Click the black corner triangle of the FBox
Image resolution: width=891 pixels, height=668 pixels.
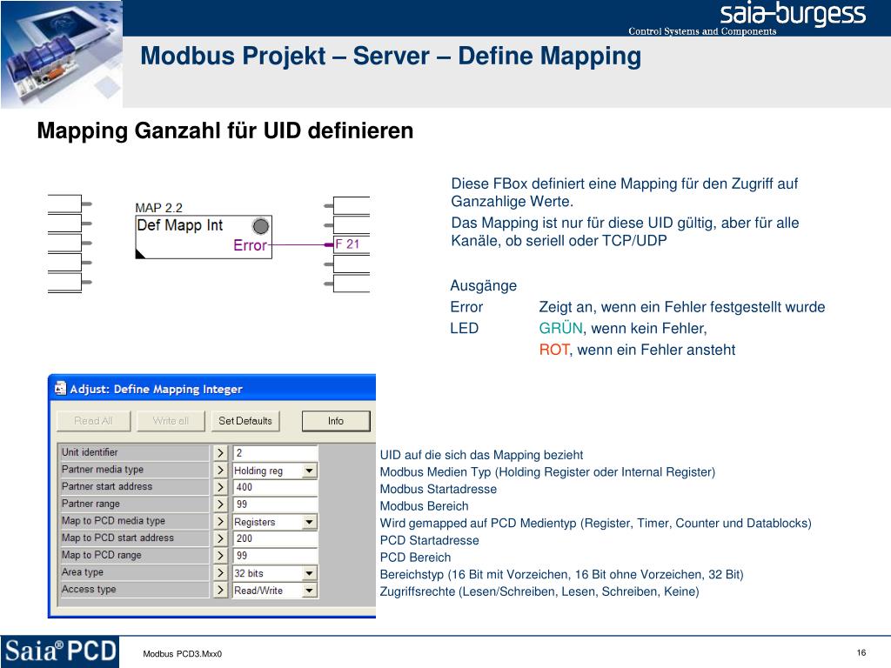point(140,253)
